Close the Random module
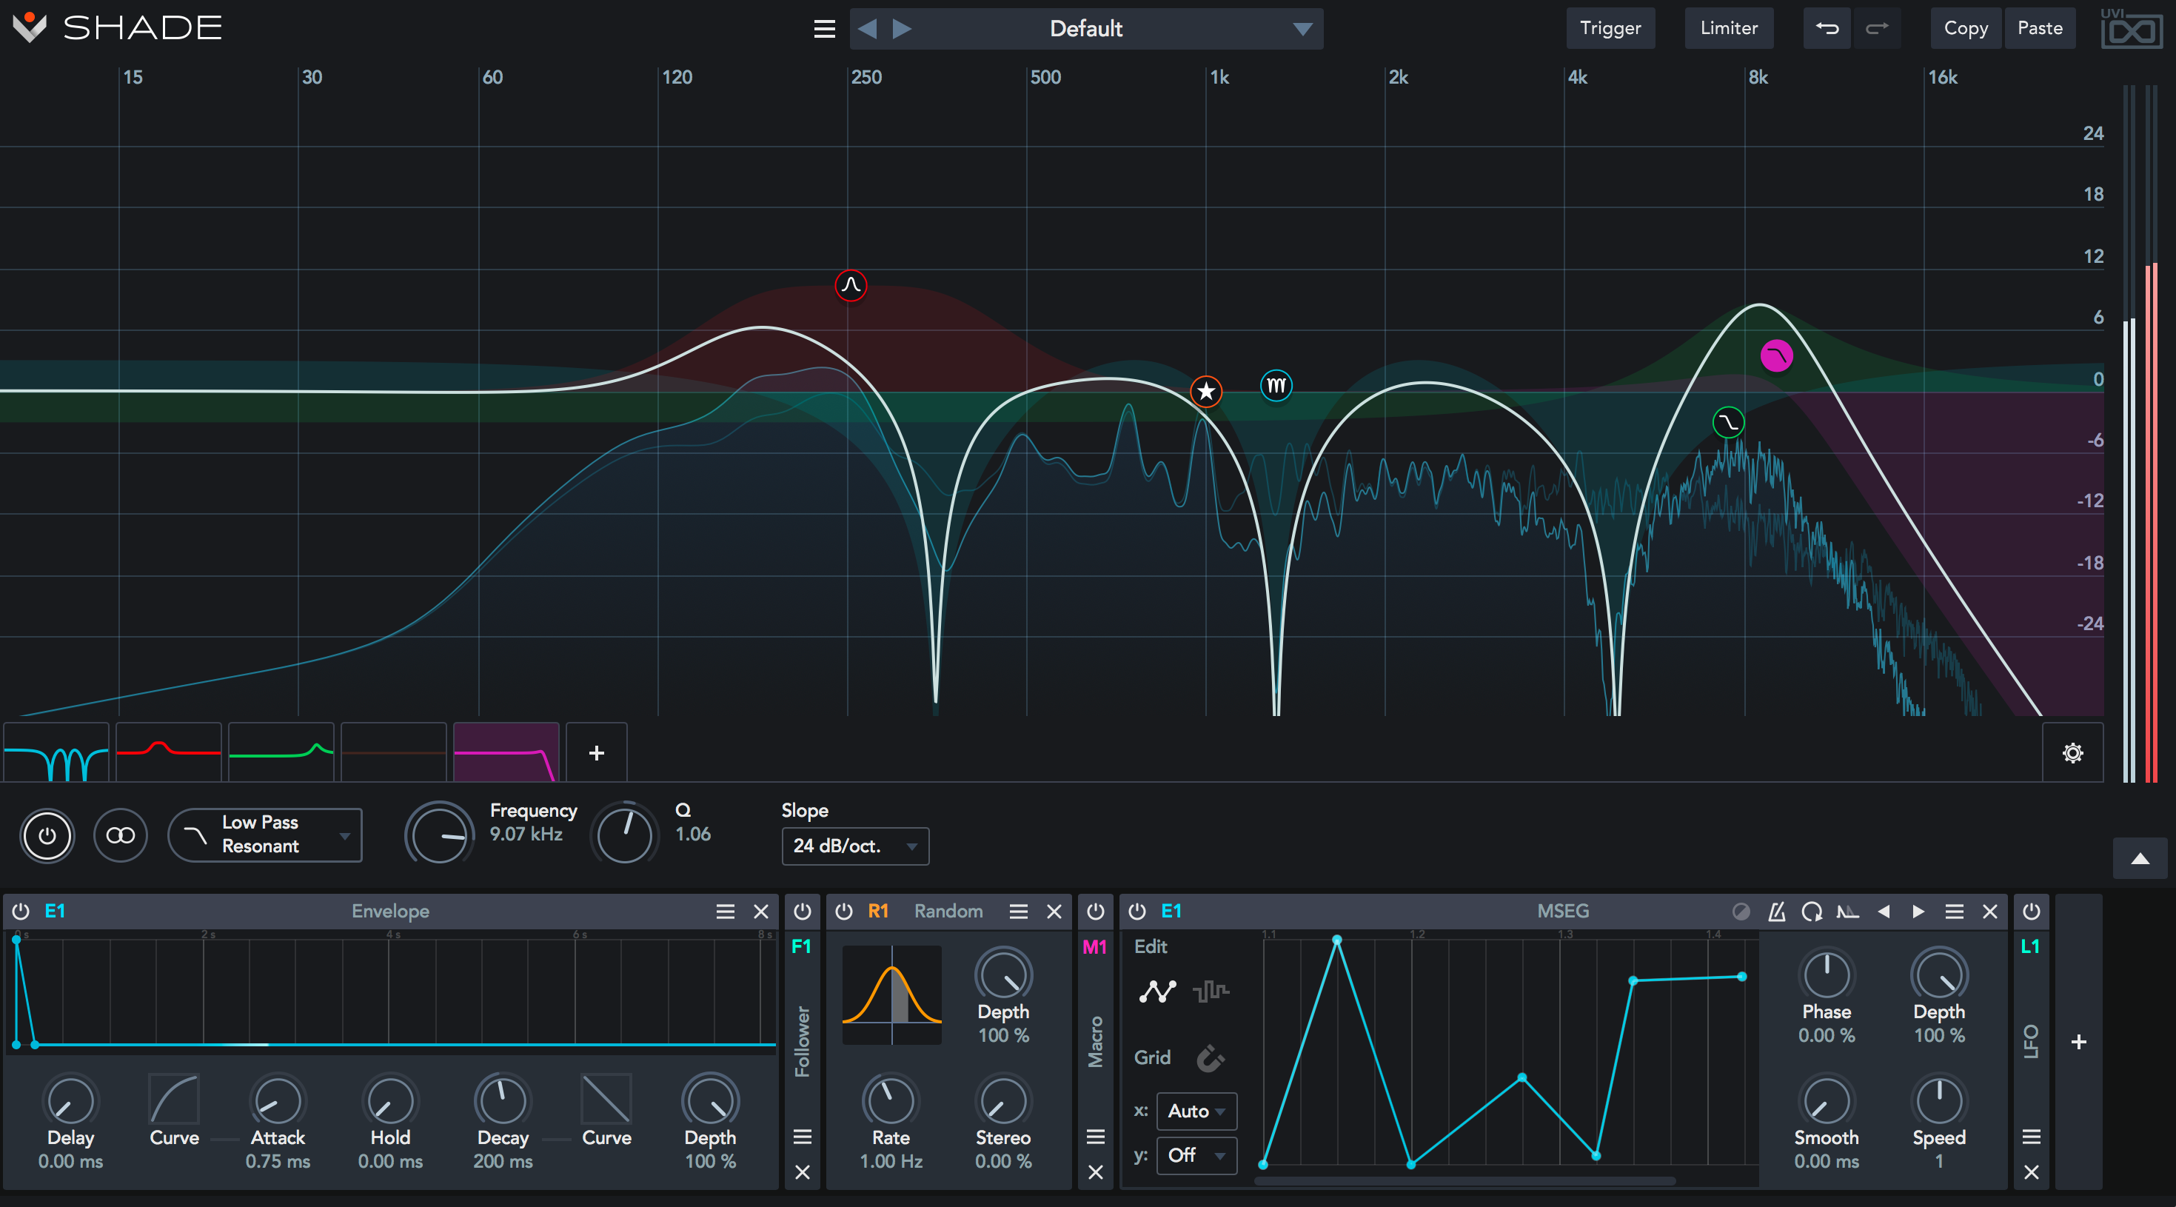The width and height of the screenshot is (2176, 1207). click(1054, 911)
